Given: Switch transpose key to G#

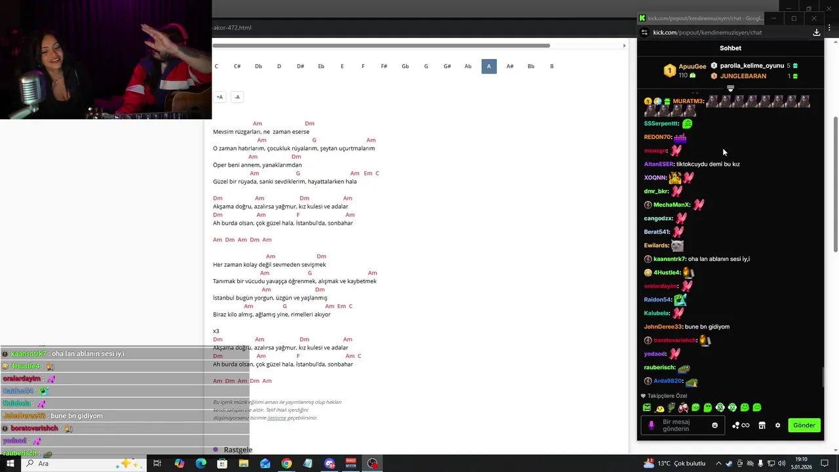Looking at the screenshot, I should pyautogui.click(x=447, y=66).
